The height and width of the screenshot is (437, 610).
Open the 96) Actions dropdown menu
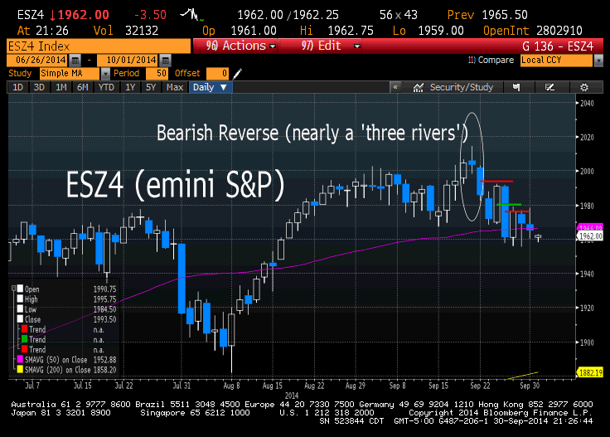pos(235,46)
